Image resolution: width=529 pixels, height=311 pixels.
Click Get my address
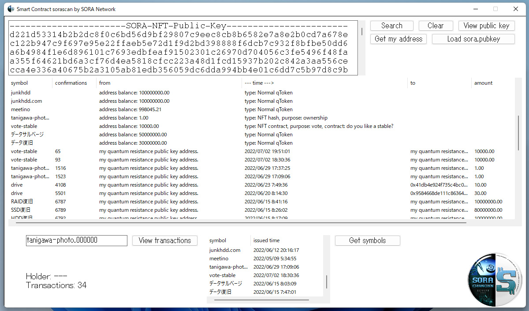(x=399, y=39)
